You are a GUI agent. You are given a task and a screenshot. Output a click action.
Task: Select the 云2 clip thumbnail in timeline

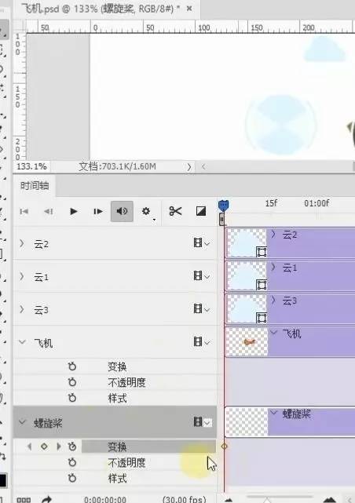pyautogui.click(x=246, y=242)
